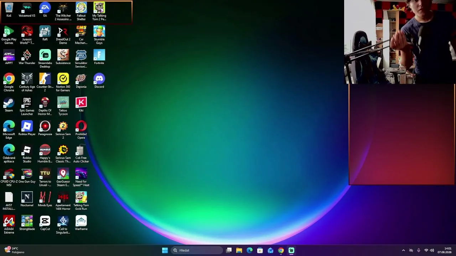Select the Apartament 1406 Horror icon

pos(63,201)
